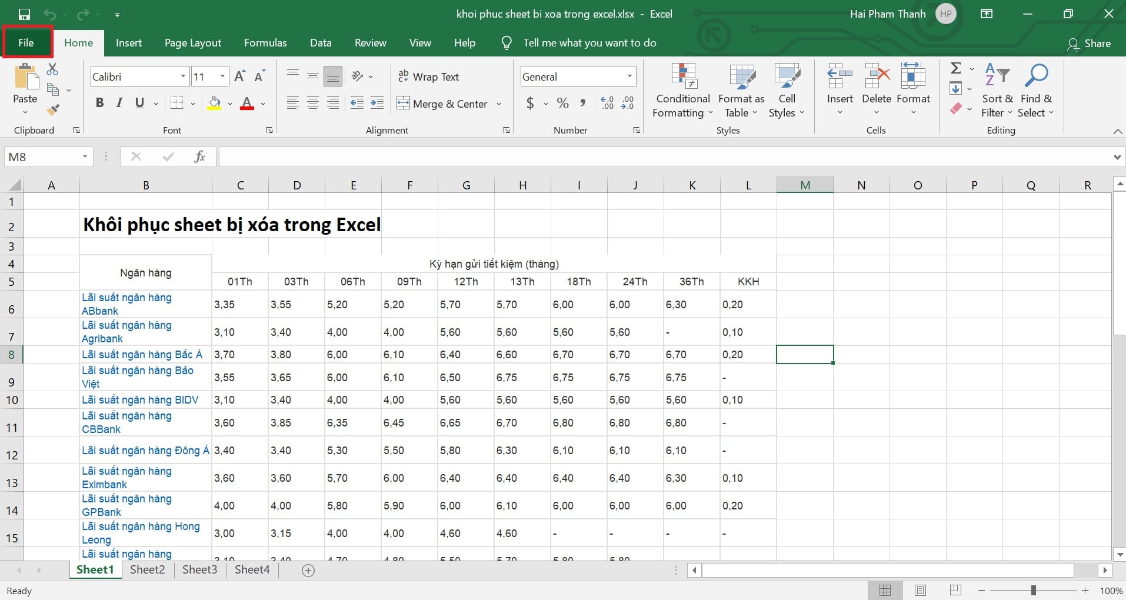The height and width of the screenshot is (600, 1126).
Task: Click the Format Painter brush icon
Action: click(53, 109)
